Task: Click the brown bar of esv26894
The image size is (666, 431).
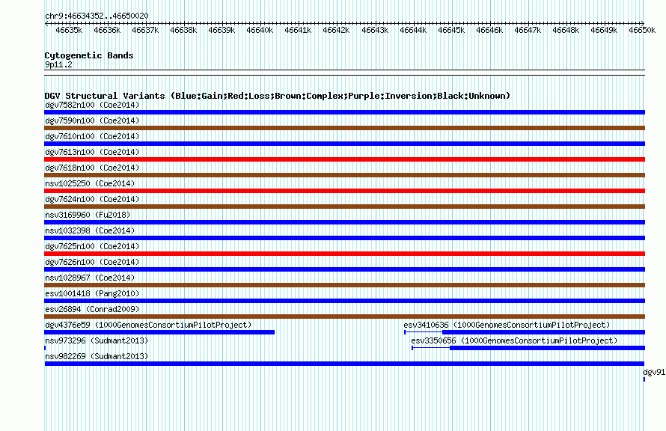Action: [344, 317]
